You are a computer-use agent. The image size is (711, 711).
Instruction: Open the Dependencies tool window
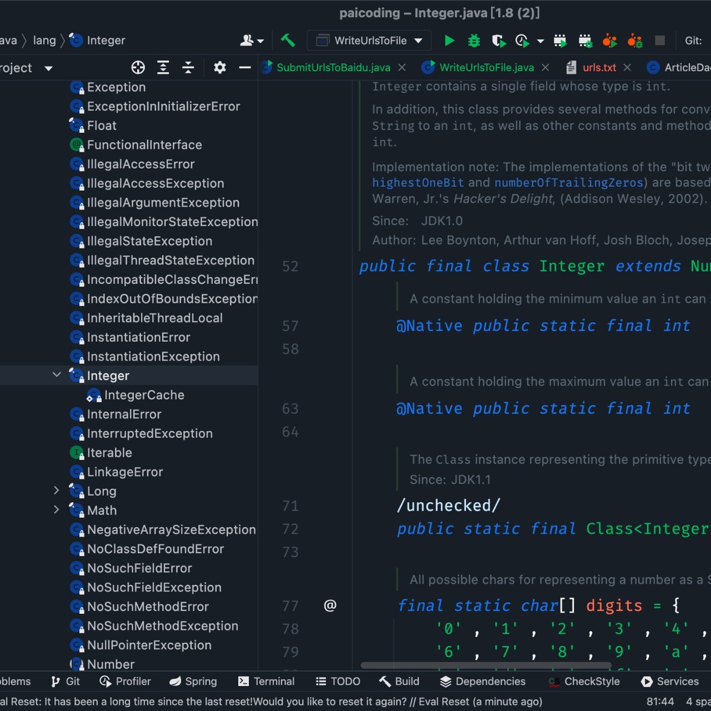click(483, 682)
